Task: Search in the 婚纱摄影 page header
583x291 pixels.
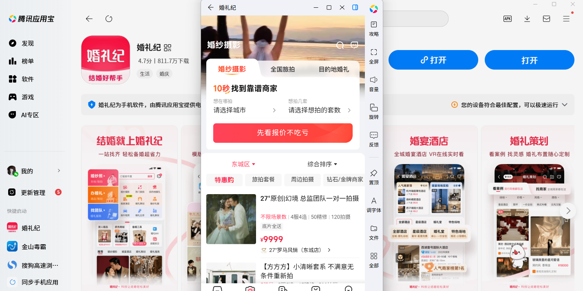Action: 340,45
